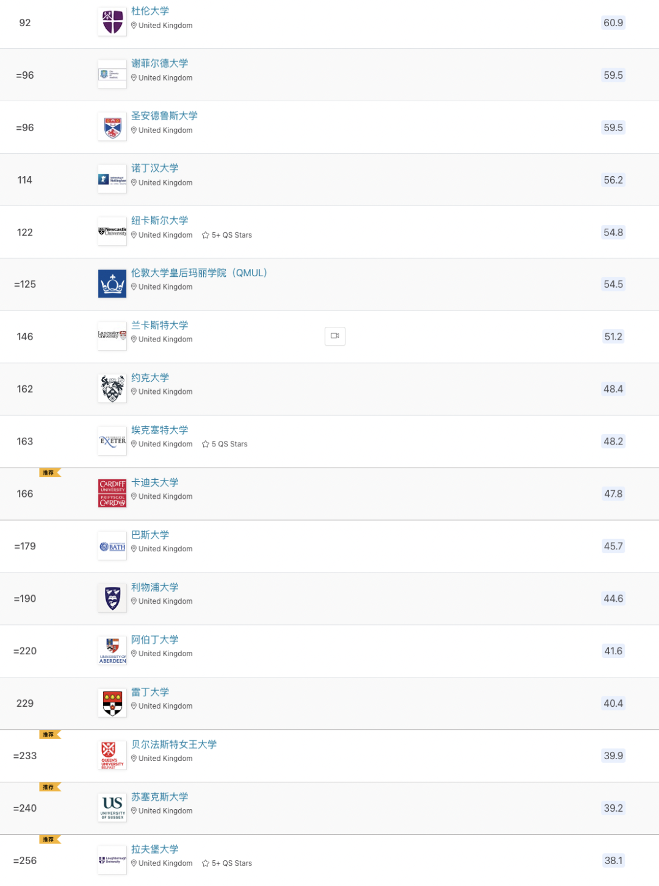
Task: Open the 诺丁汉大学 university link
Action: [155, 168]
